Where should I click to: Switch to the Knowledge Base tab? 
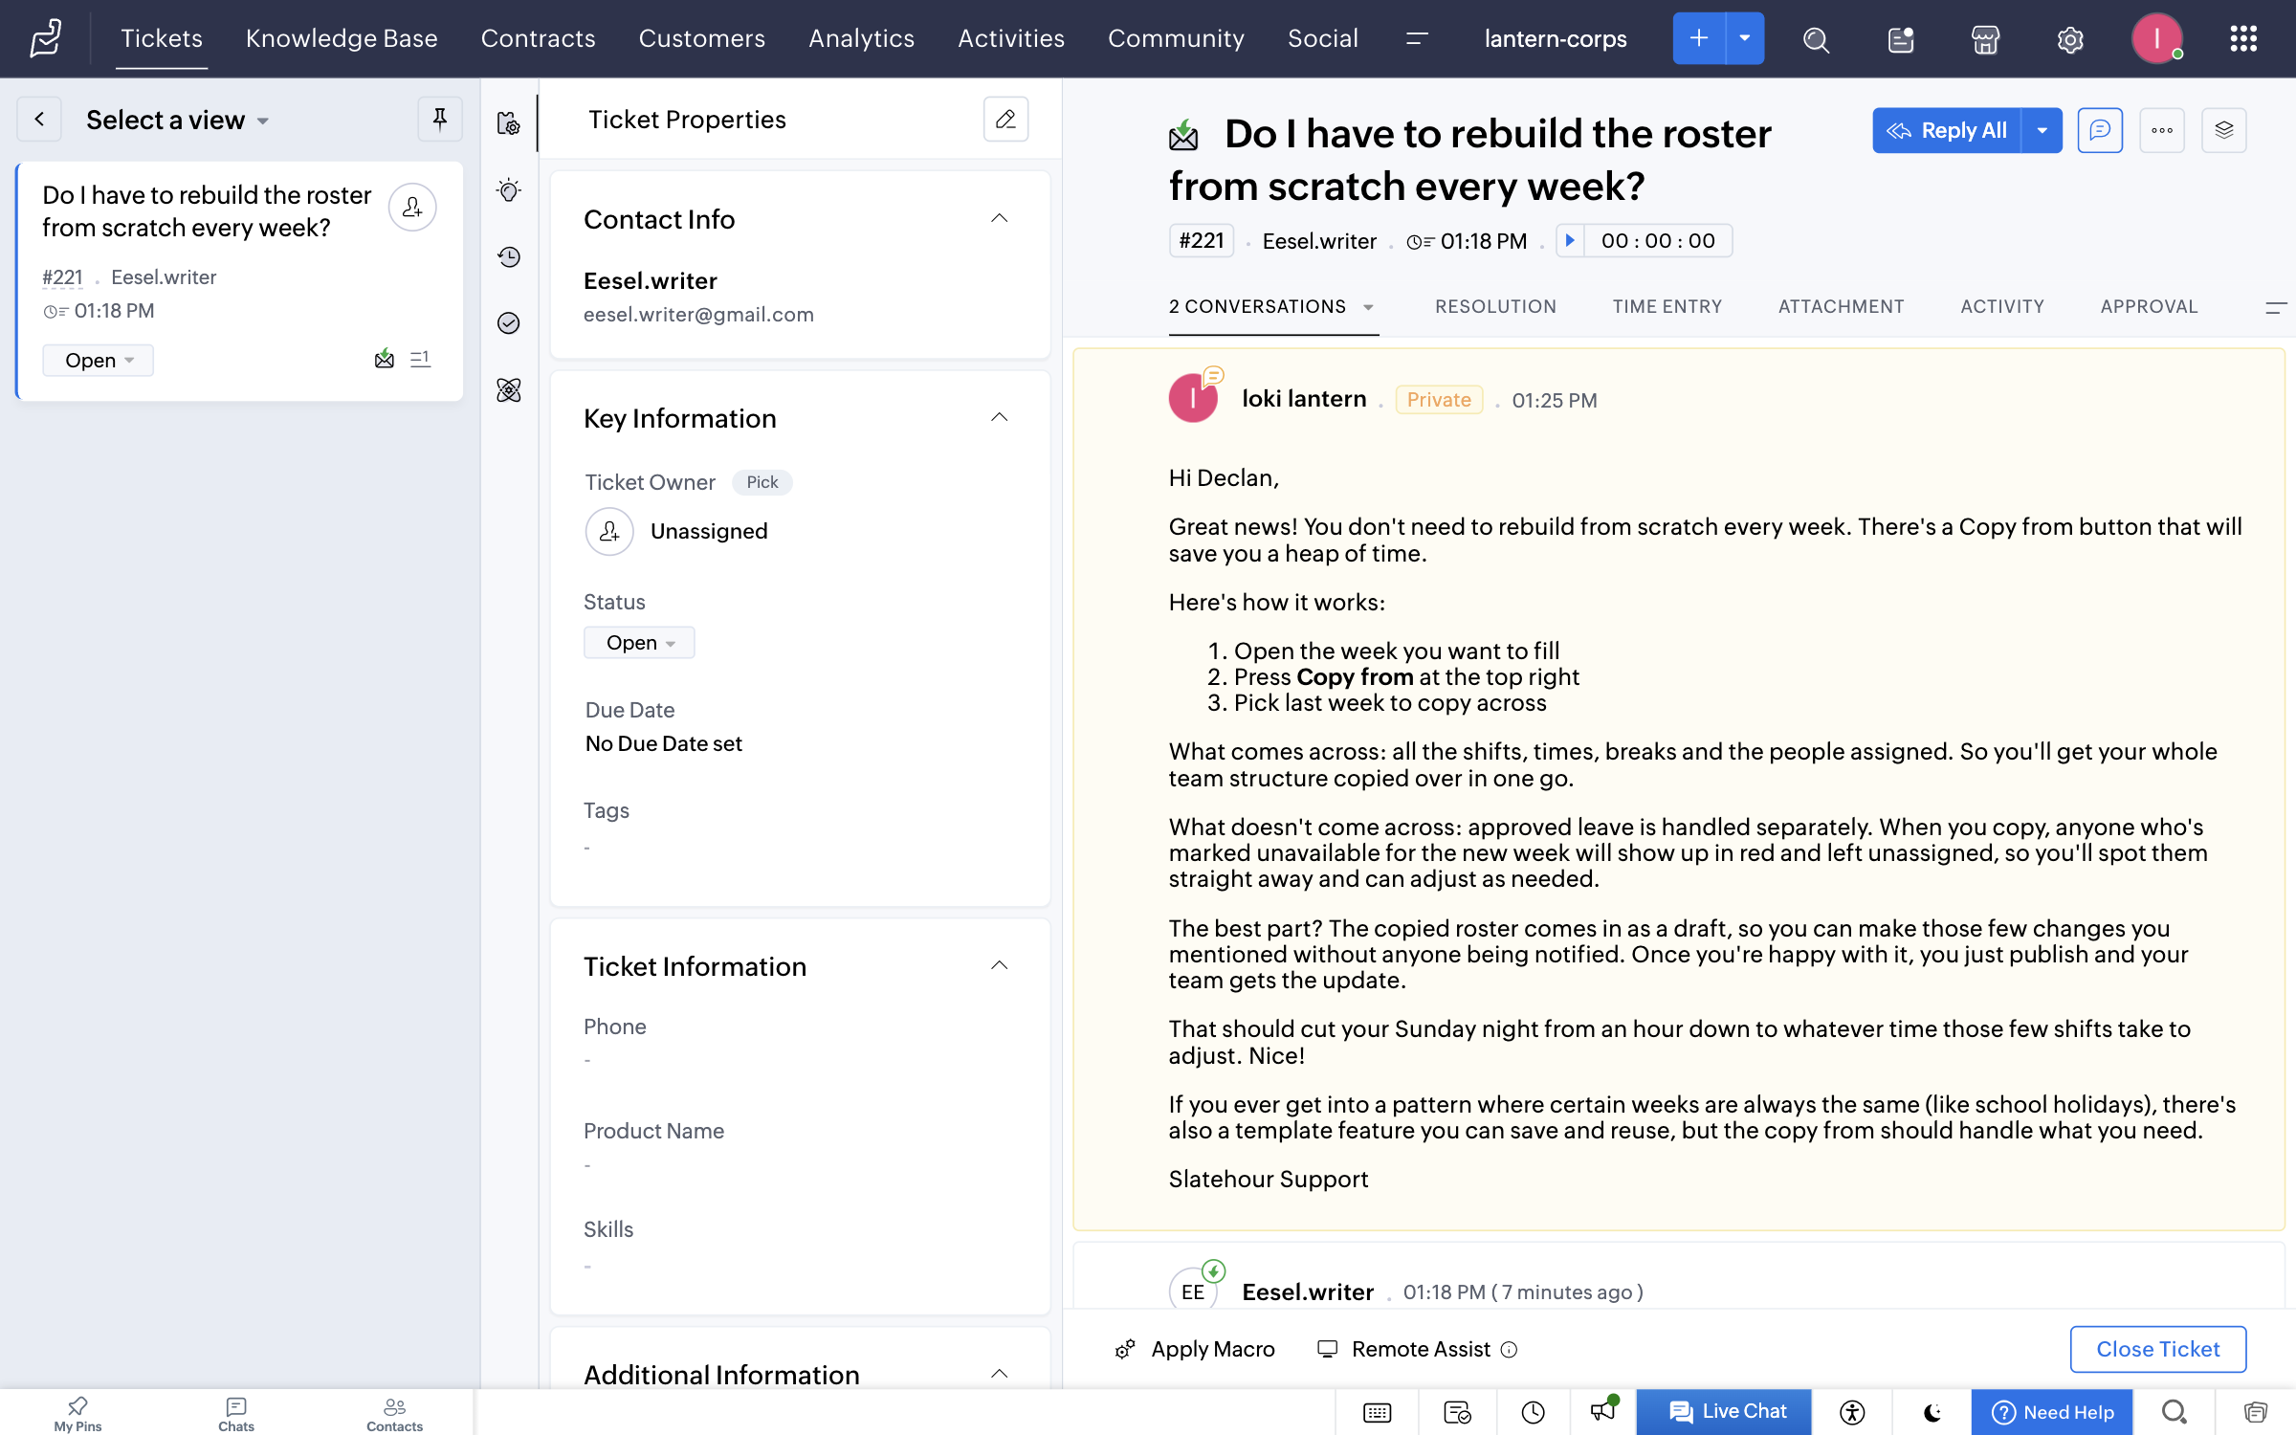pos(342,38)
